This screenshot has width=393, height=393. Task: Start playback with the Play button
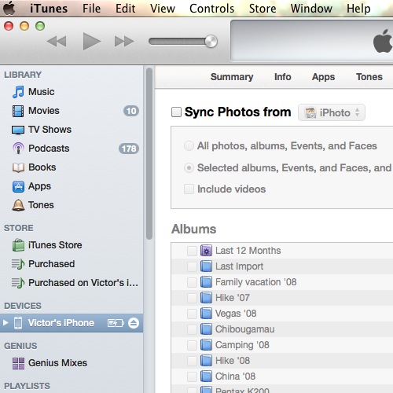tap(91, 42)
